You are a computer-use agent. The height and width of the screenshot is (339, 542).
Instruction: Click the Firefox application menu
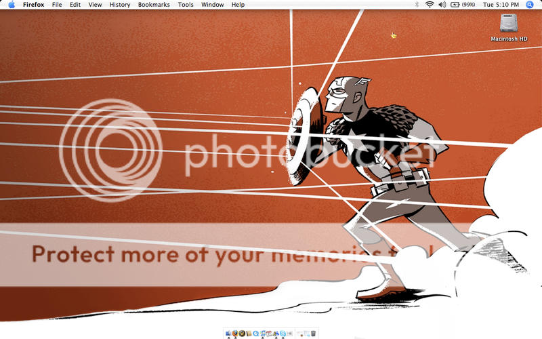click(x=34, y=5)
